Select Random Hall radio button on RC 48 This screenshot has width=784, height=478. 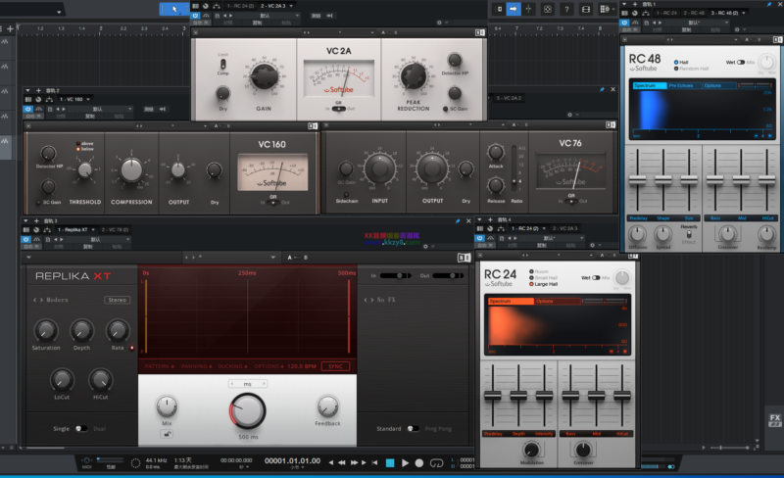tap(676, 69)
